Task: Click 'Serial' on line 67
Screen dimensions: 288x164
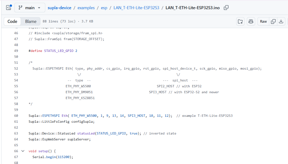Action: point(38,157)
